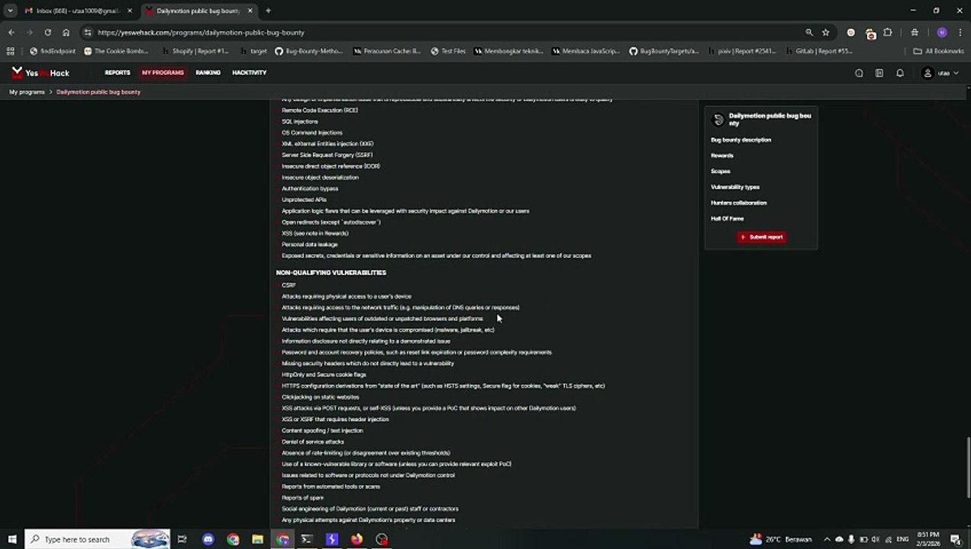Open the MY PROGRAMS menu item

(163, 72)
